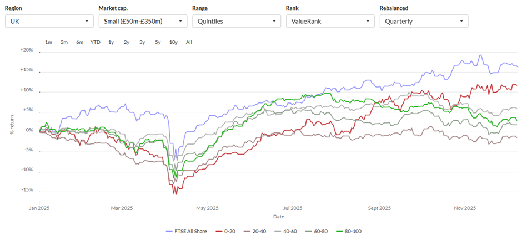Toggle the 0-20 quintile legend series
The image size is (522, 241).
224,232
